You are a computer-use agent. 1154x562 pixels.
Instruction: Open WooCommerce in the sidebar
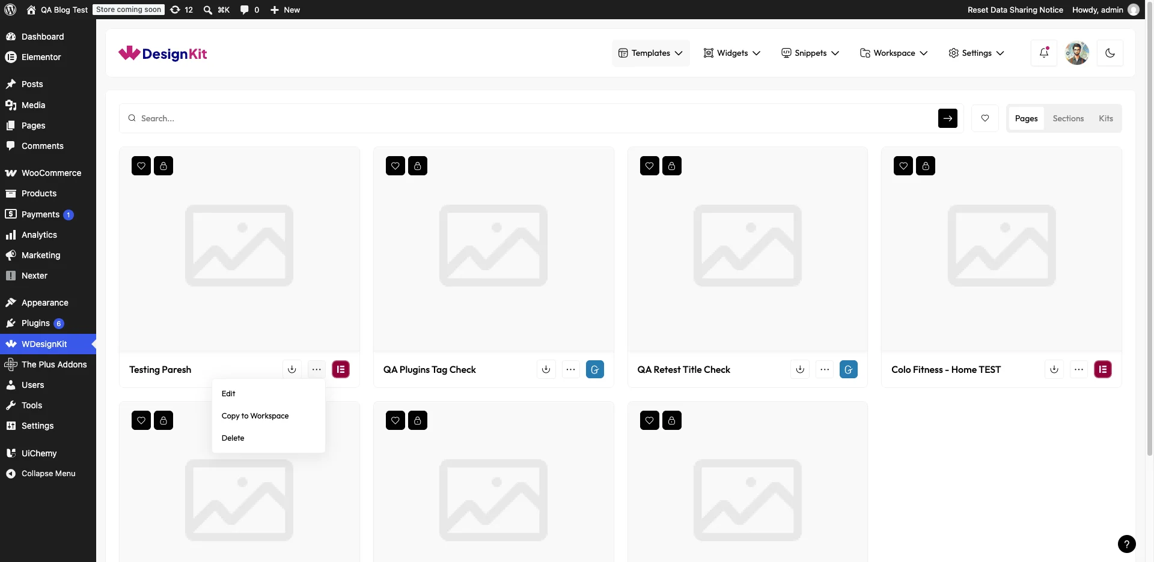[x=48, y=173]
